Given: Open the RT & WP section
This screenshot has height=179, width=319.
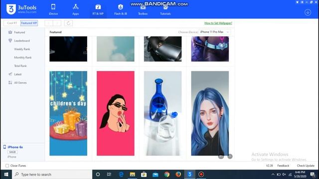Looking at the screenshot, I should click(x=98, y=9).
